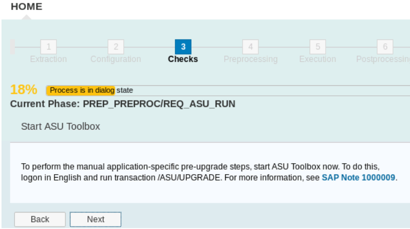Select roadmap step 5 box
This screenshot has width=410, height=229.
tap(318, 47)
